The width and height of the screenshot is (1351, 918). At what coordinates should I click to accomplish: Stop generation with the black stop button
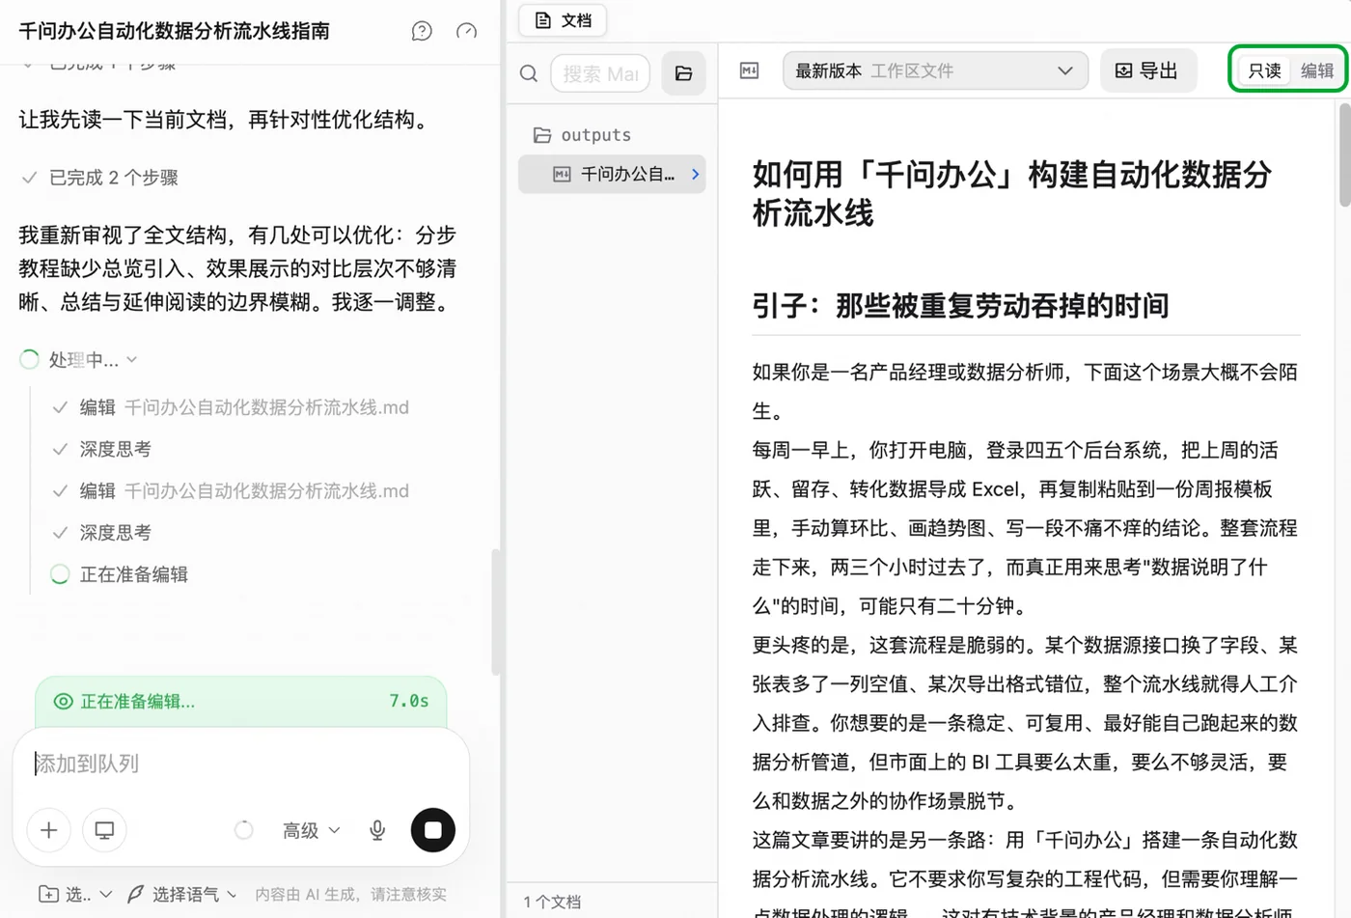[x=433, y=830]
